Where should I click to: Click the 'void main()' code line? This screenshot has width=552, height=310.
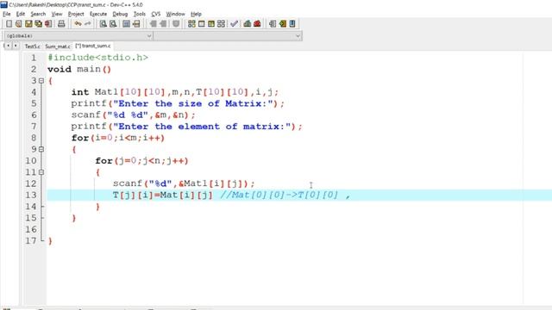click(79, 69)
